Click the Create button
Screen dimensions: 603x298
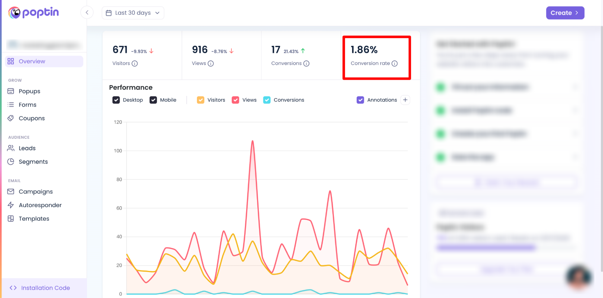tap(565, 13)
